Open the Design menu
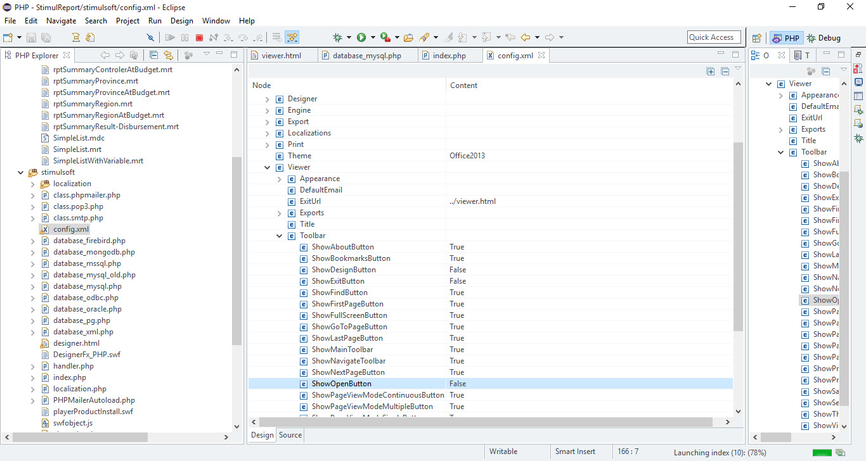This screenshot has height=461, width=866. pyautogui.click(x=182, y=21)
